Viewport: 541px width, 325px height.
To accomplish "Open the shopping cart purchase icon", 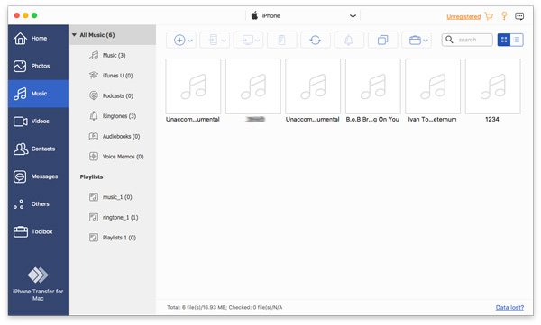I will point(489,16).
